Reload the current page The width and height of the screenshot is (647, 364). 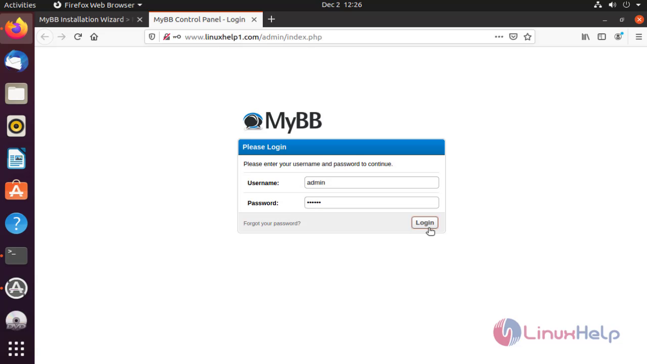(x=78, y=37)
